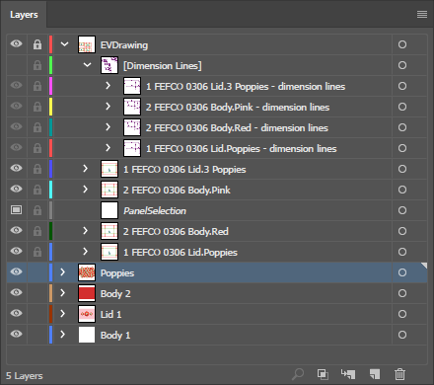Open the Layers panel menu
434x385 pixels.
click(422, 15)
